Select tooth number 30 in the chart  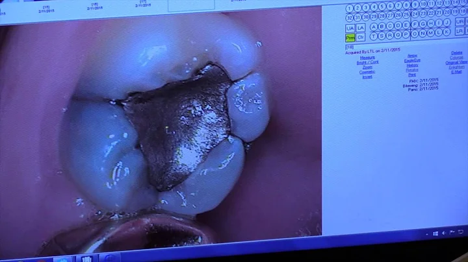pyautogui.click(x=365, y=17)
